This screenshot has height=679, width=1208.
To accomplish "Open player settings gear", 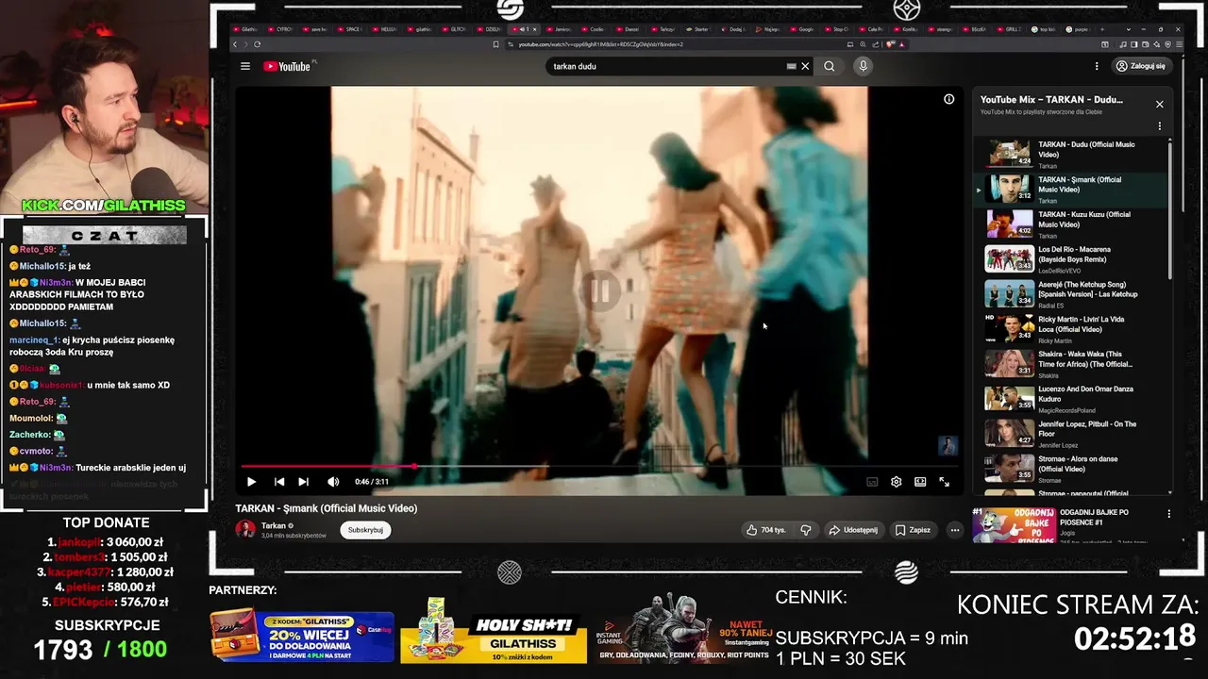I will click(896, 482).
